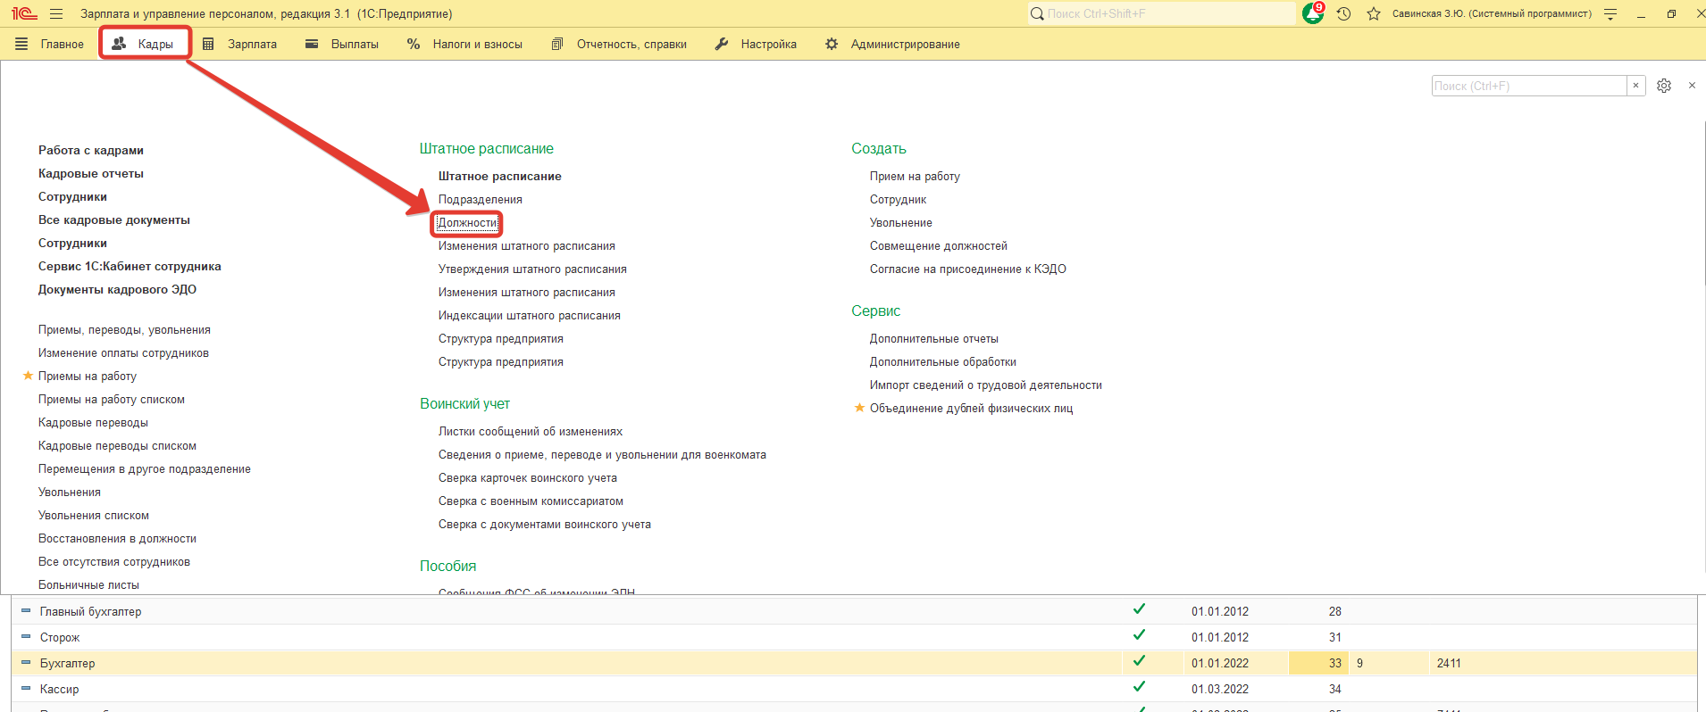Click checkmark in Сторож row
The width and height of the screenshot is (1706, 712).
pyautogui.click(x=1139, y=635)
